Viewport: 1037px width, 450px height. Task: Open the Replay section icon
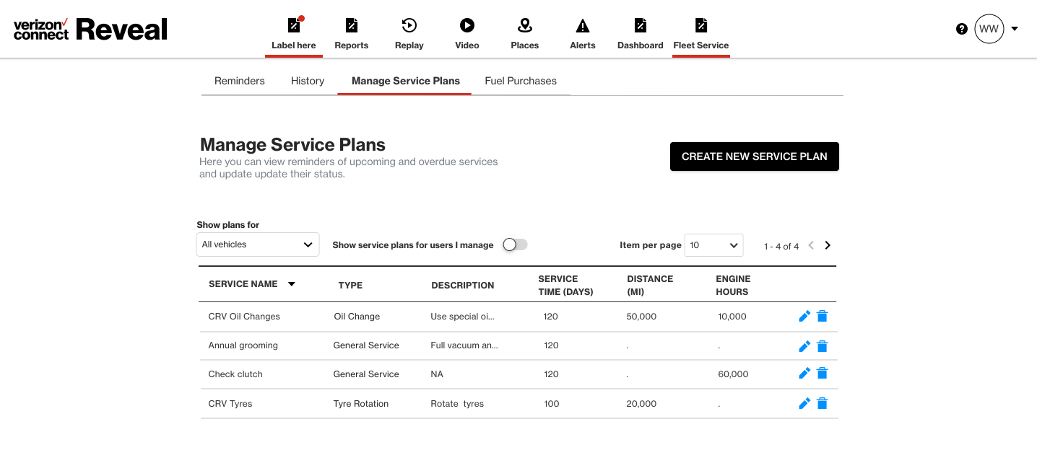click(x=409, y=25)
